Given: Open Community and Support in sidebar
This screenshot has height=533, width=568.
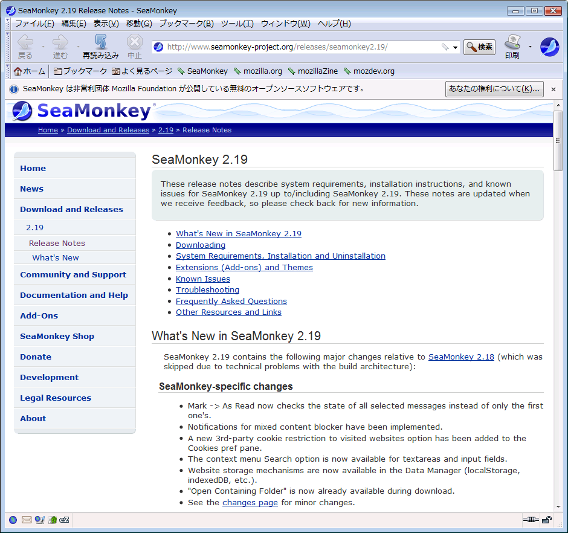Looking at the screenshot, I should point(73,274).
